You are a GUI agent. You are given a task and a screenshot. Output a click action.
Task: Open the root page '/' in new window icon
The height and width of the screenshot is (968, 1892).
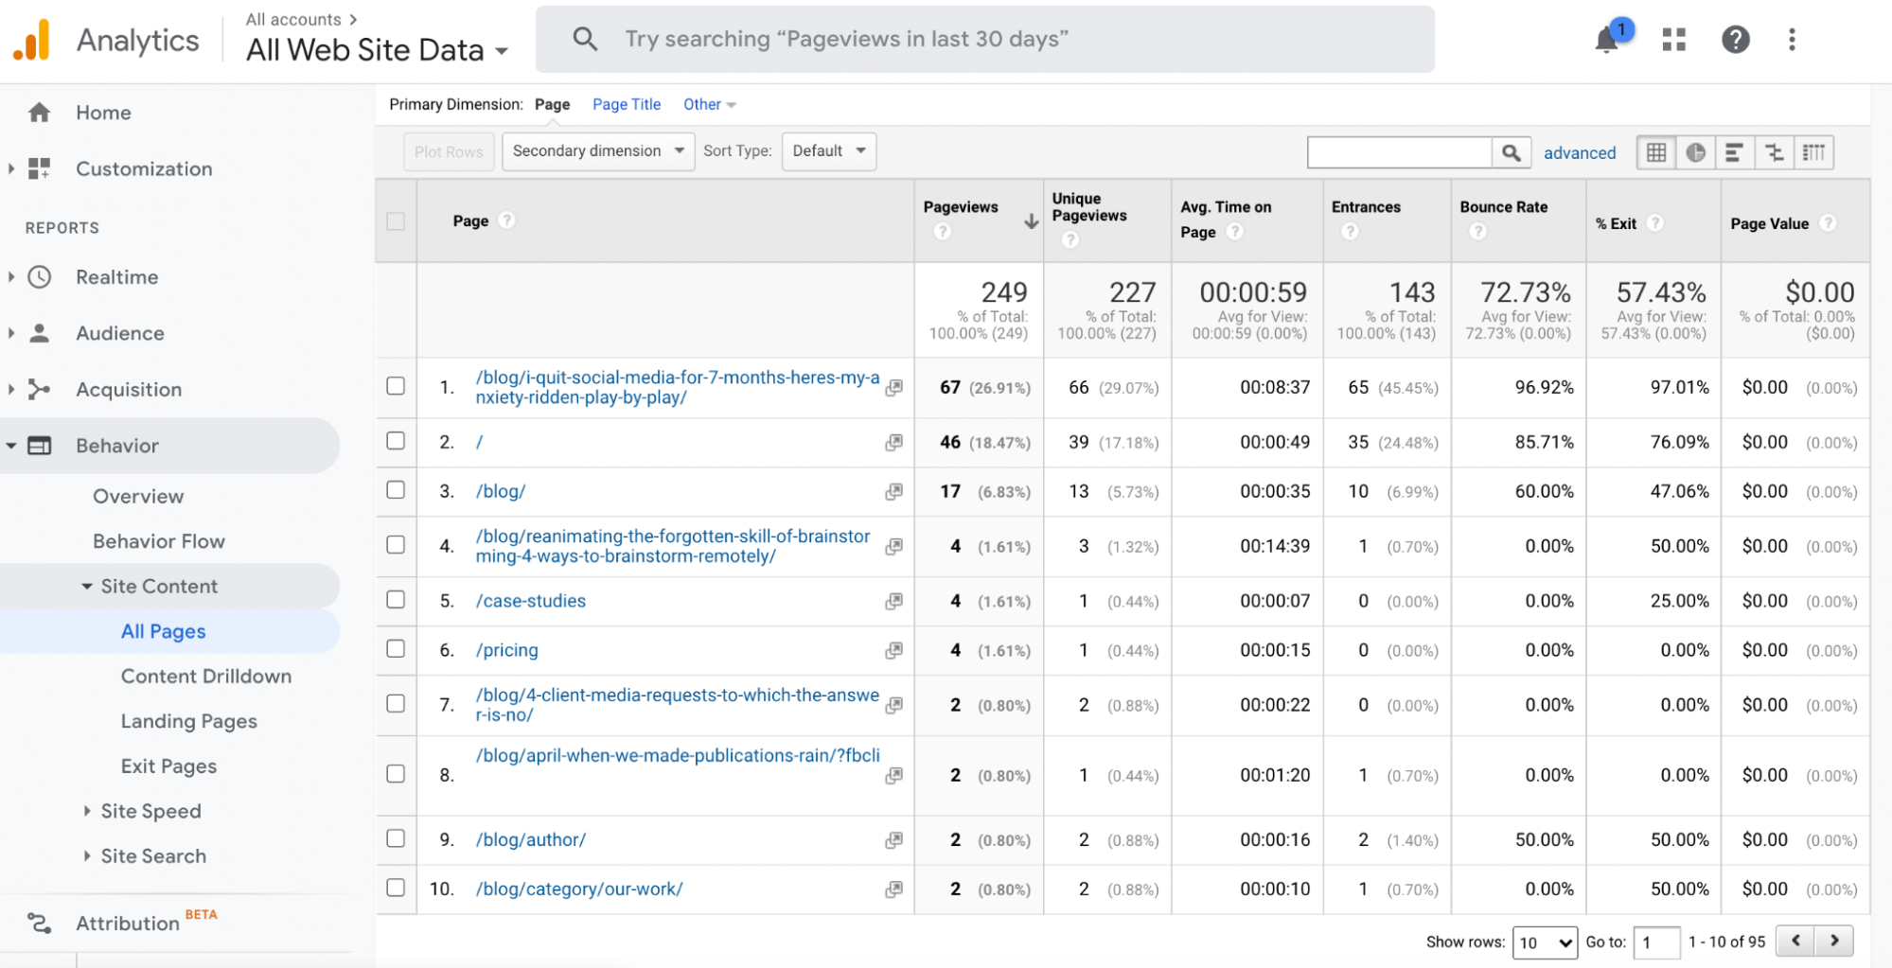point(893,443)
